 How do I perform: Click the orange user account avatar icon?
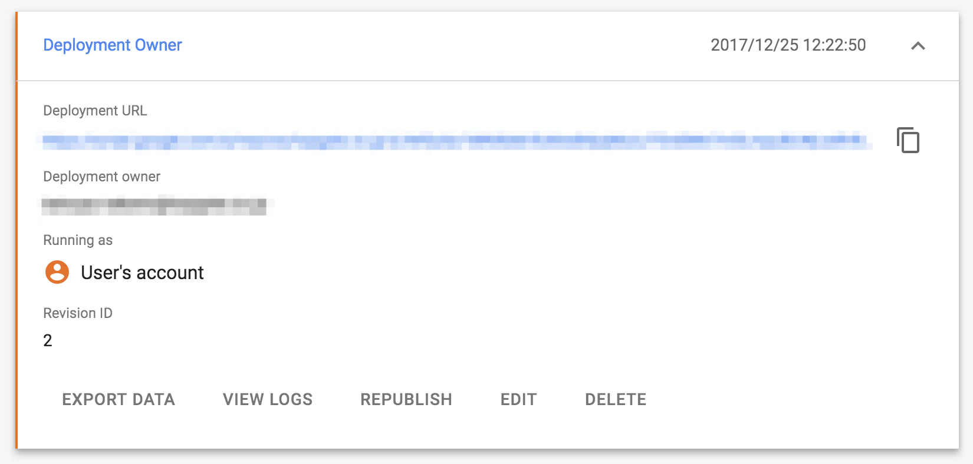click(x=57, y=272)
